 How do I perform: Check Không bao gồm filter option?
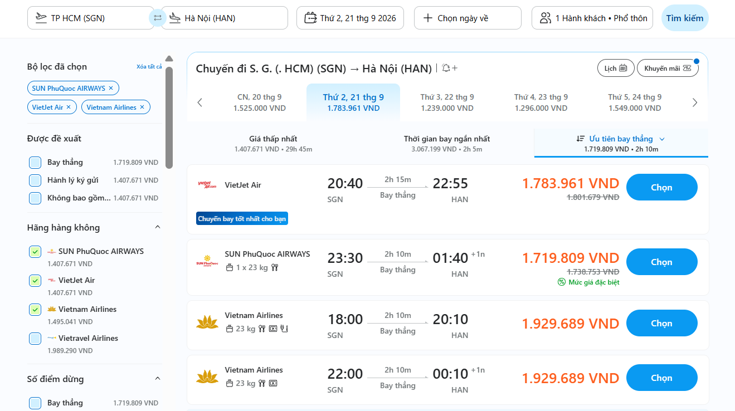35,198
